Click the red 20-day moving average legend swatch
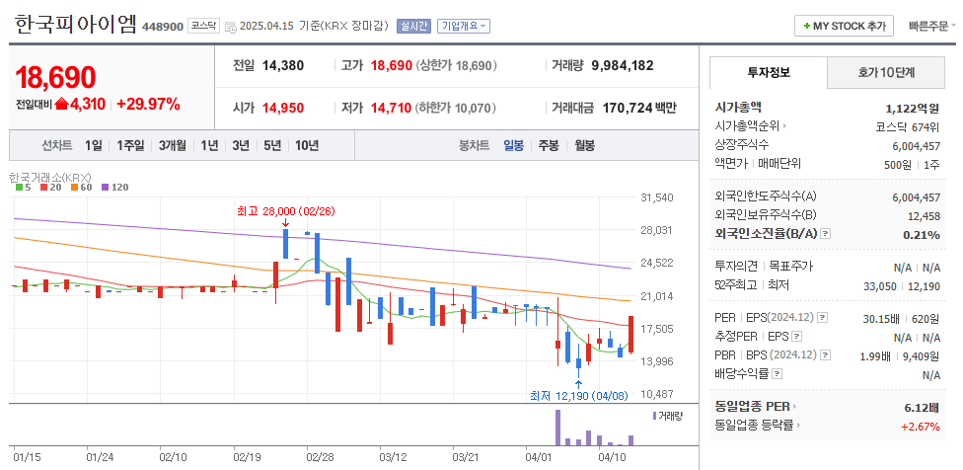 click(43, 188)
